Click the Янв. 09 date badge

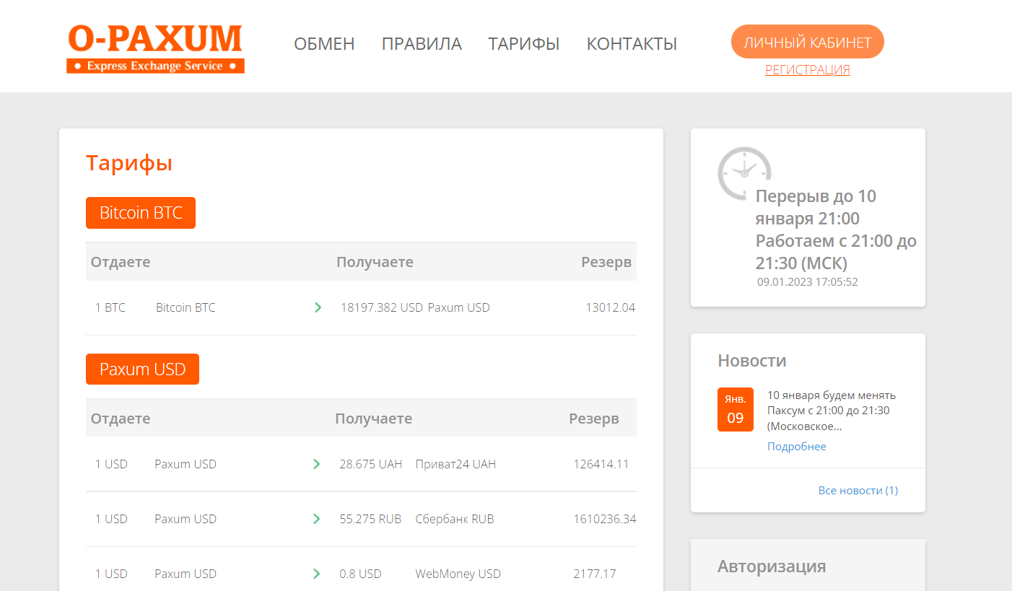(736, 409)
